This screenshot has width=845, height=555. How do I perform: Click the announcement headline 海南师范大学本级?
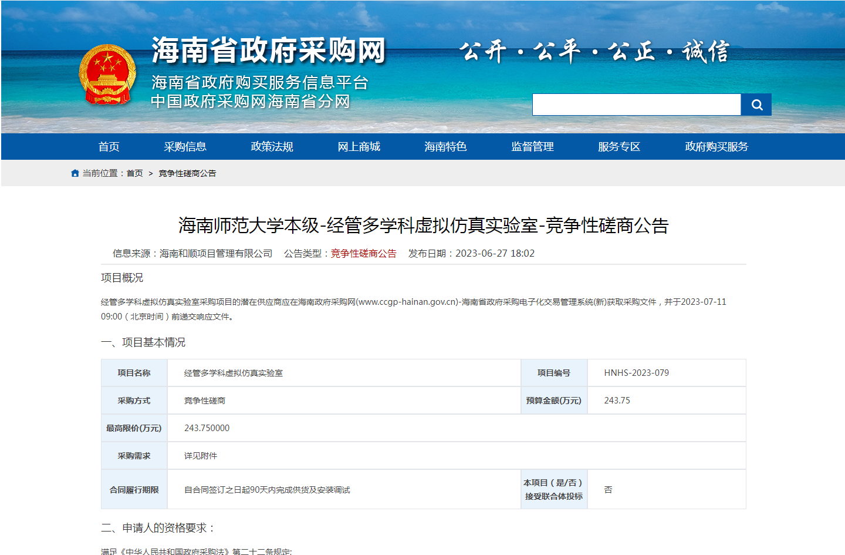[x=424, y=226]
